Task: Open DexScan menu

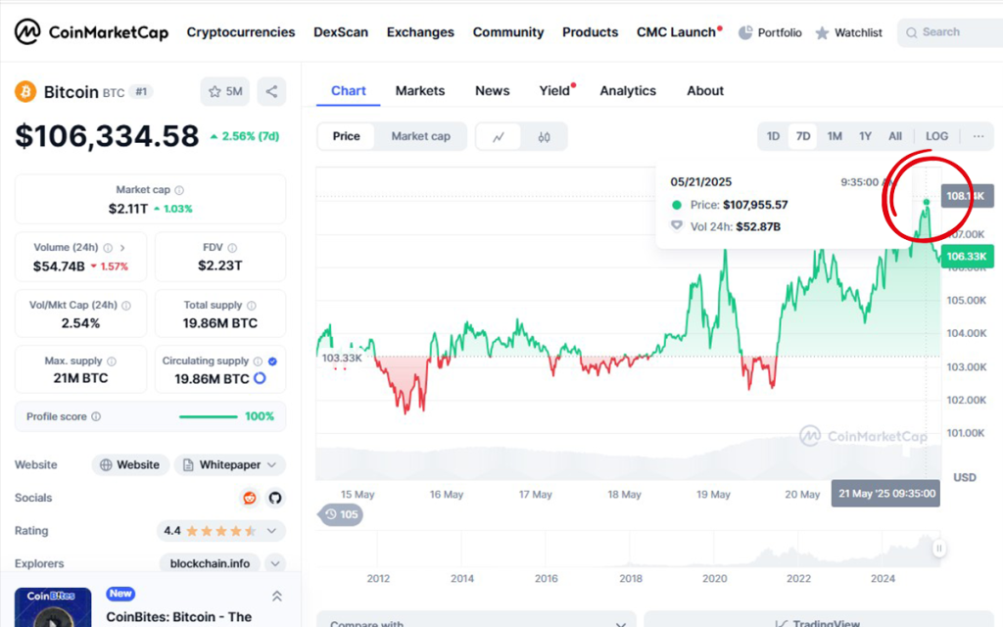Action: pos(340,32)
